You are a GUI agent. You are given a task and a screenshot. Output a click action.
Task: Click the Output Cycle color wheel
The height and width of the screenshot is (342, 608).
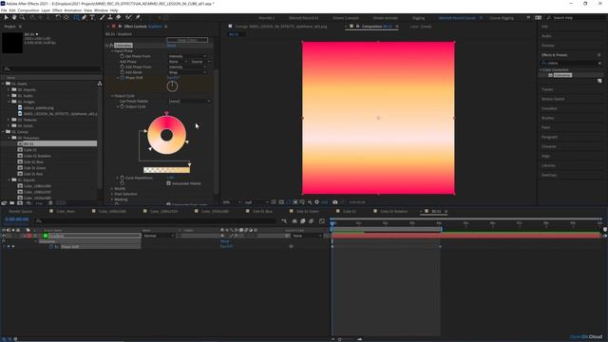click(167, 135)
